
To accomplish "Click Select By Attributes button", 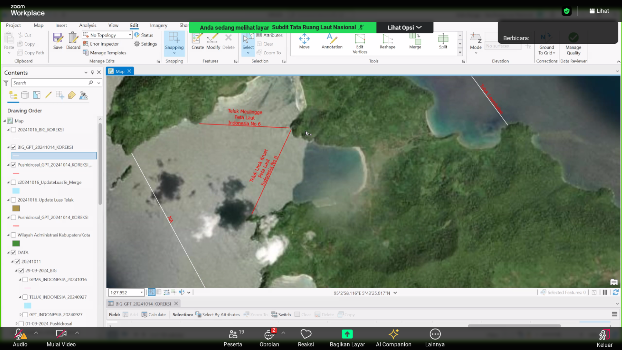I will 217,314.
